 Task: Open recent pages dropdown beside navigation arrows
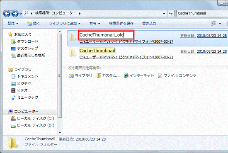point(21,14)
